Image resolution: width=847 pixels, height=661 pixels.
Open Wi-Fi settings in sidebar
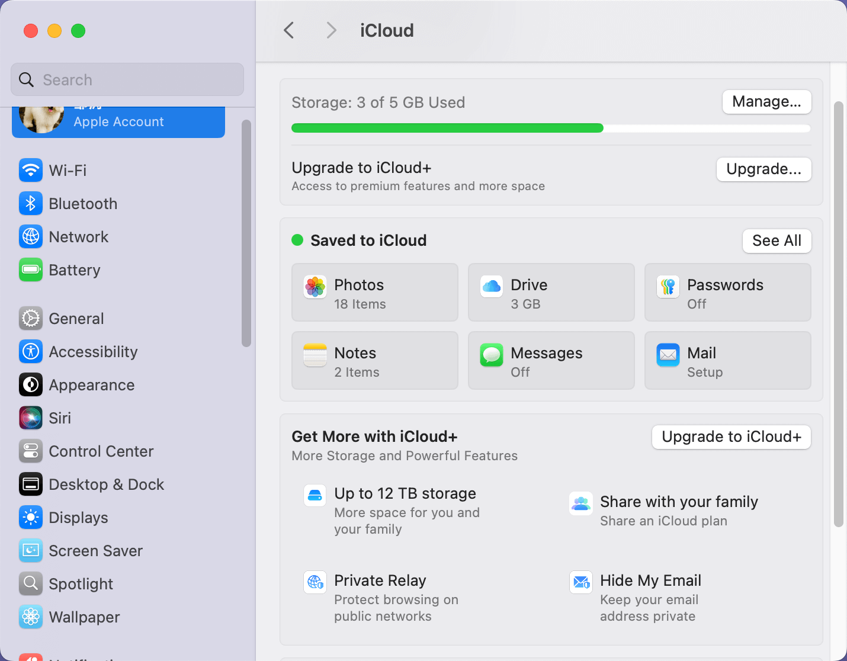click(x=68, y=171)
